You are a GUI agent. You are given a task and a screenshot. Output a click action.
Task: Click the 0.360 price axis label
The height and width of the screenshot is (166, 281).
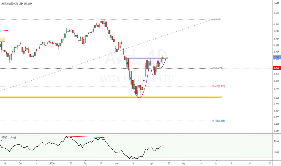[x=276, y=89]
